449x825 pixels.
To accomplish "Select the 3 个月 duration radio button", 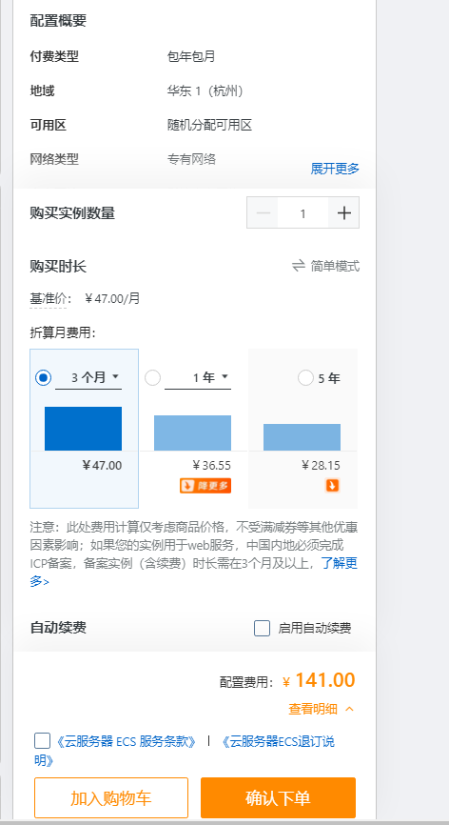I will click(x=44, y=378).
